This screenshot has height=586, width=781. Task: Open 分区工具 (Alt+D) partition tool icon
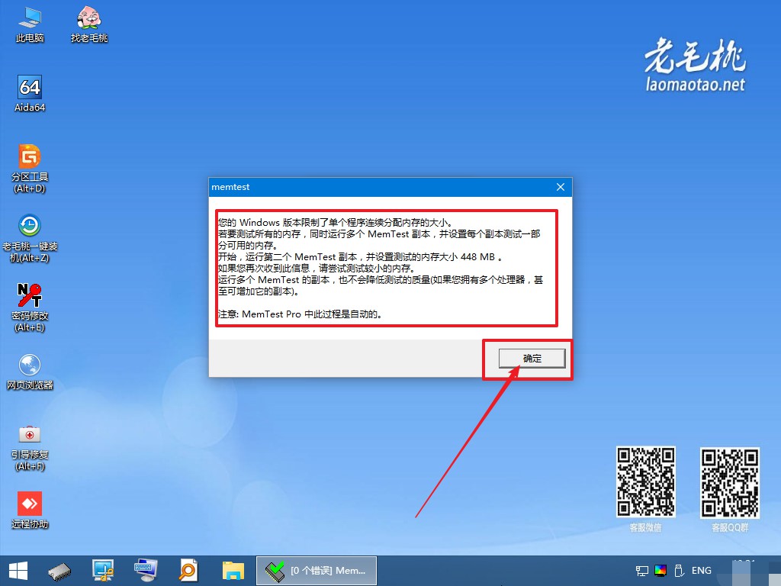coord(30,169)
